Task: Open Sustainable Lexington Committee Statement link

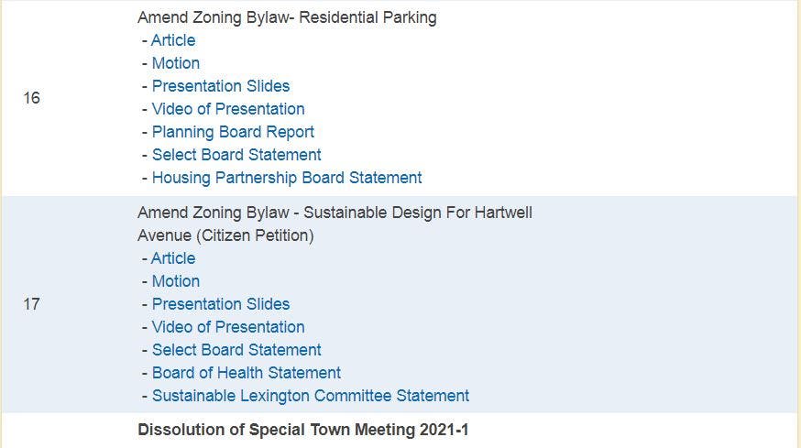Action: pyautogui.click(x=310, y=396)
